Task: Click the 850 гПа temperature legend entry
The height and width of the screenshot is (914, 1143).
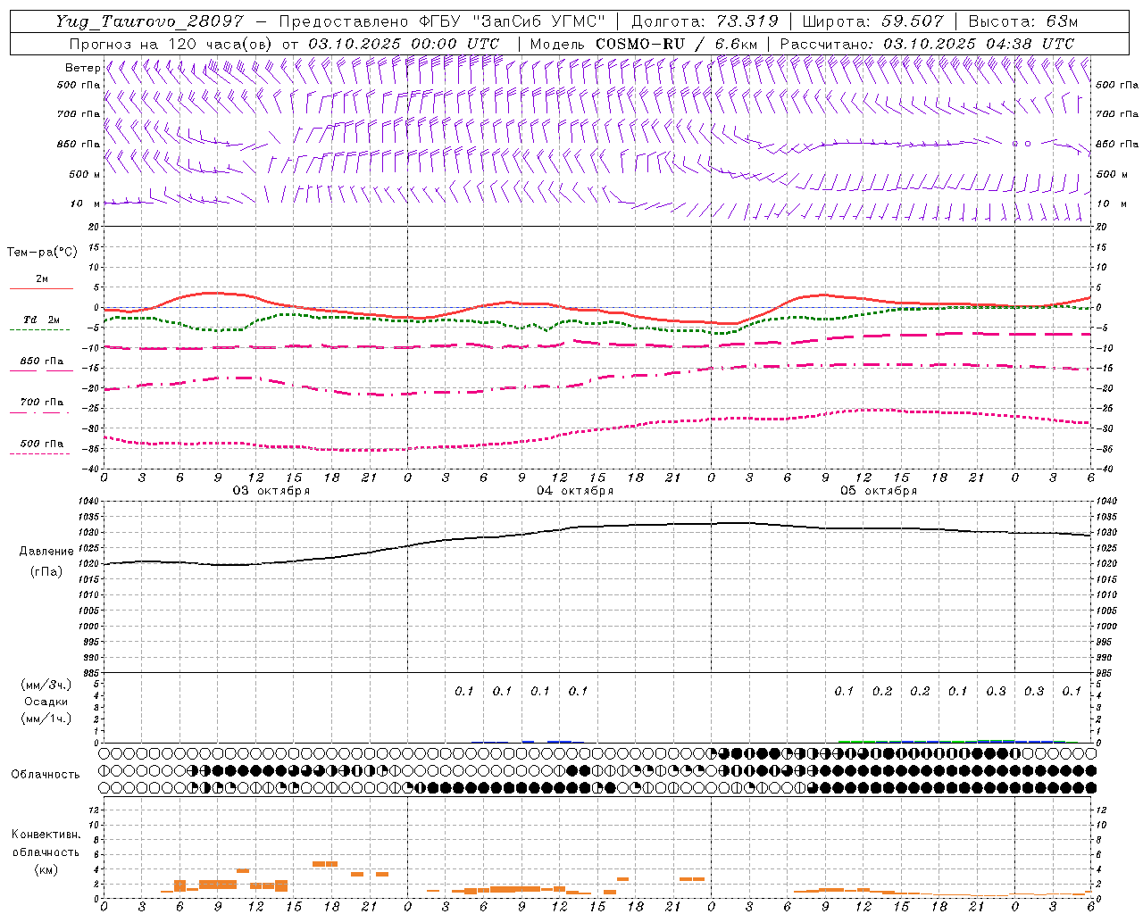Action: pos(41,361)
